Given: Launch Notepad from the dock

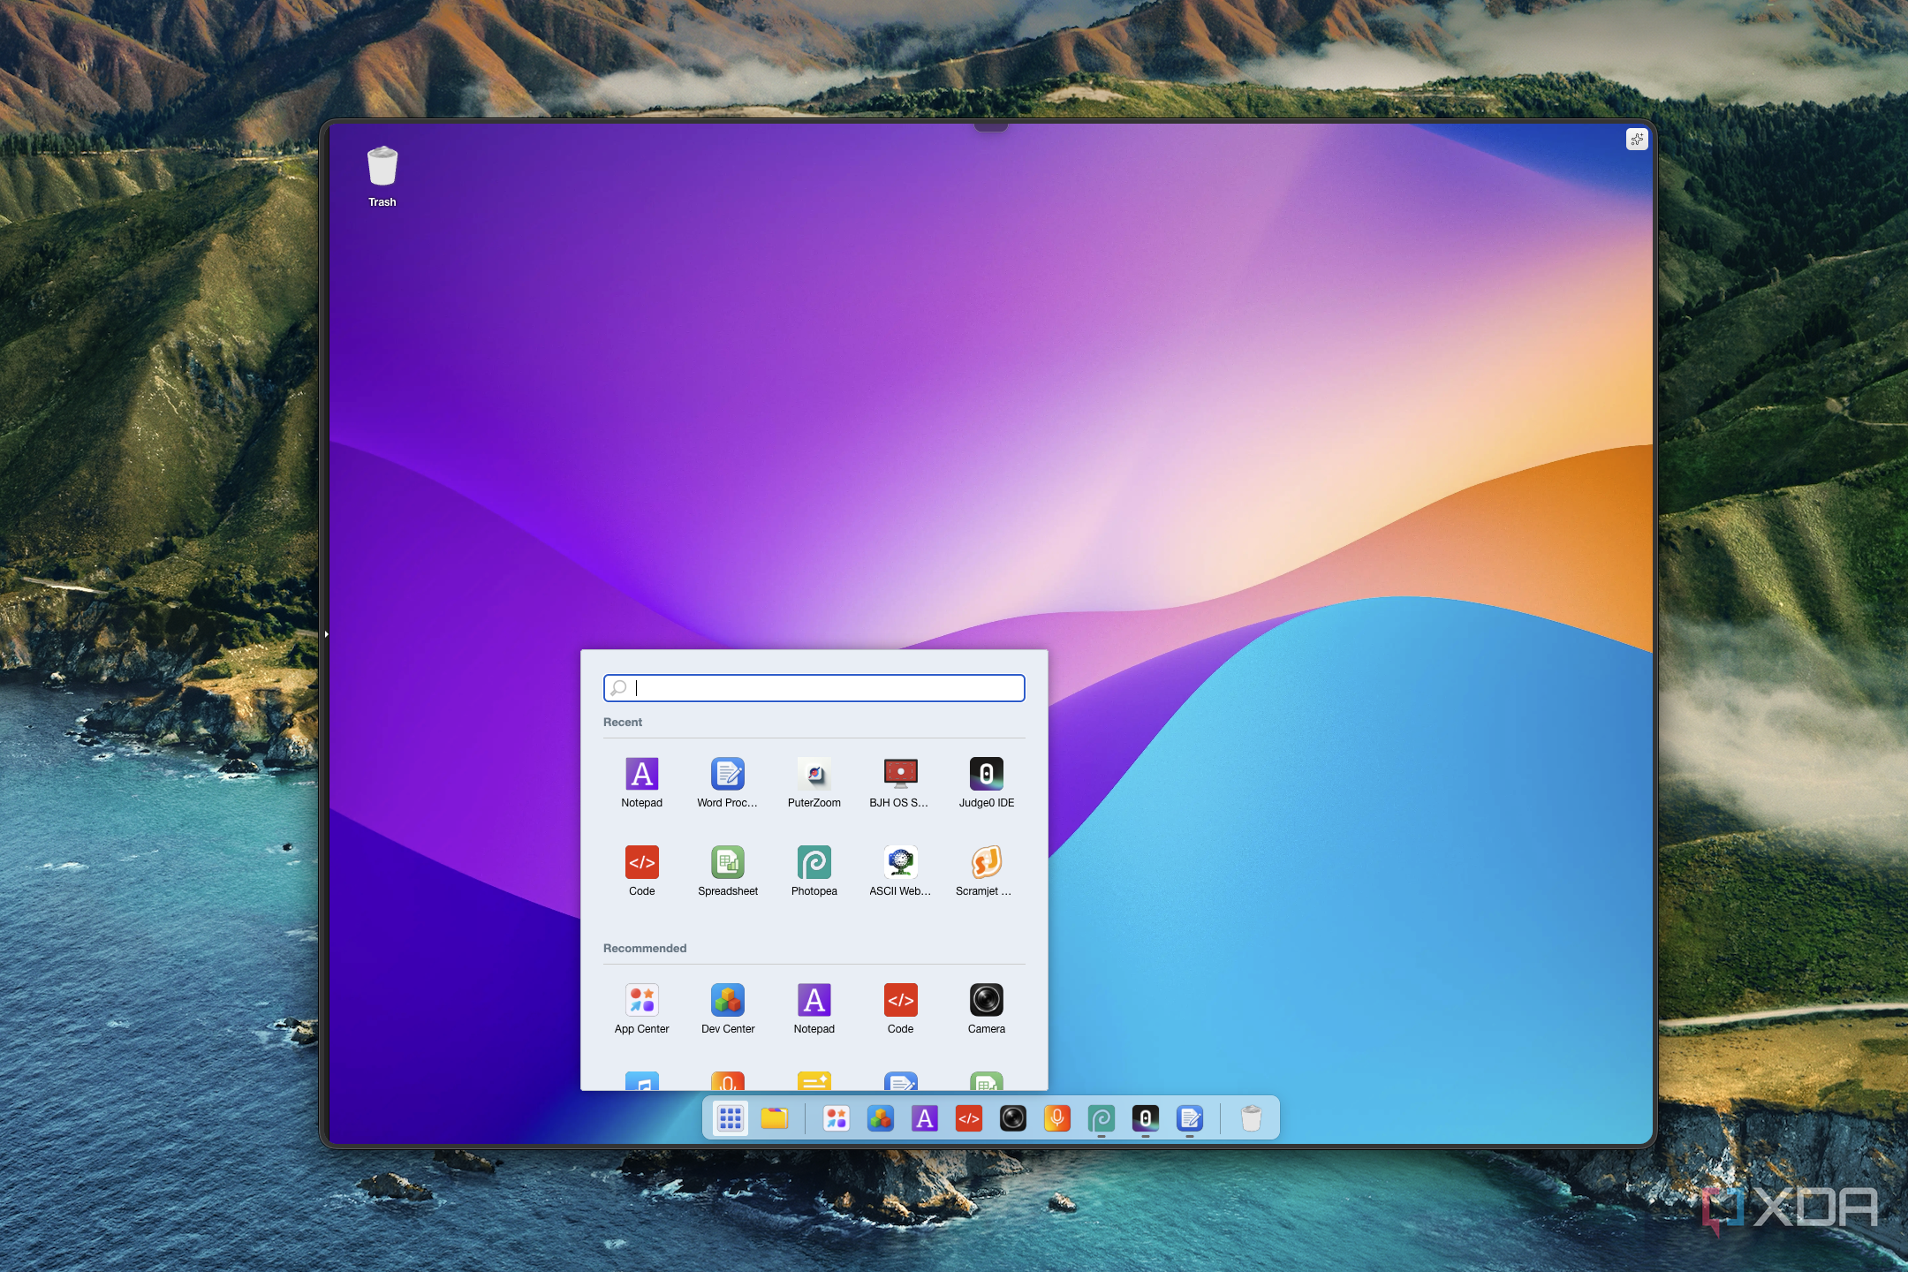Looking at the screenshot, I should click(x=925, y=1119).
